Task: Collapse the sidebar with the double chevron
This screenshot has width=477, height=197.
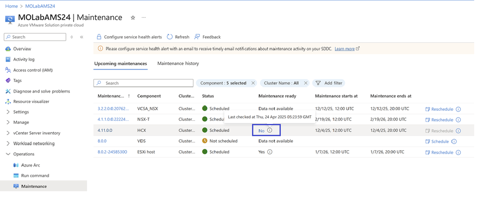Action: (82, 37)
